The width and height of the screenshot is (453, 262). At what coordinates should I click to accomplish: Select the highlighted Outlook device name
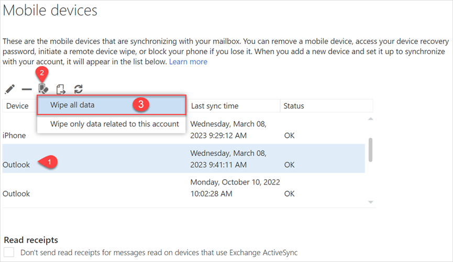(16, 165)
